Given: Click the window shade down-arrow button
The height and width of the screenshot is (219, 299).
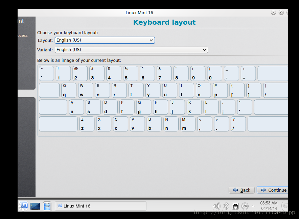Looking at the screenshot, I should pyautogui.click(x=273, y=13).
